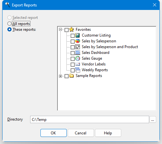Check the Customer Listing checkbox
This screenshot has width=162, height=144.
click(72, 36)
